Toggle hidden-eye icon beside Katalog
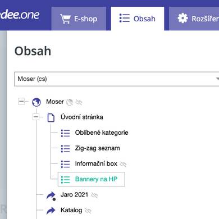The height and width of the screenshot is (219, 219). [88, 211]
